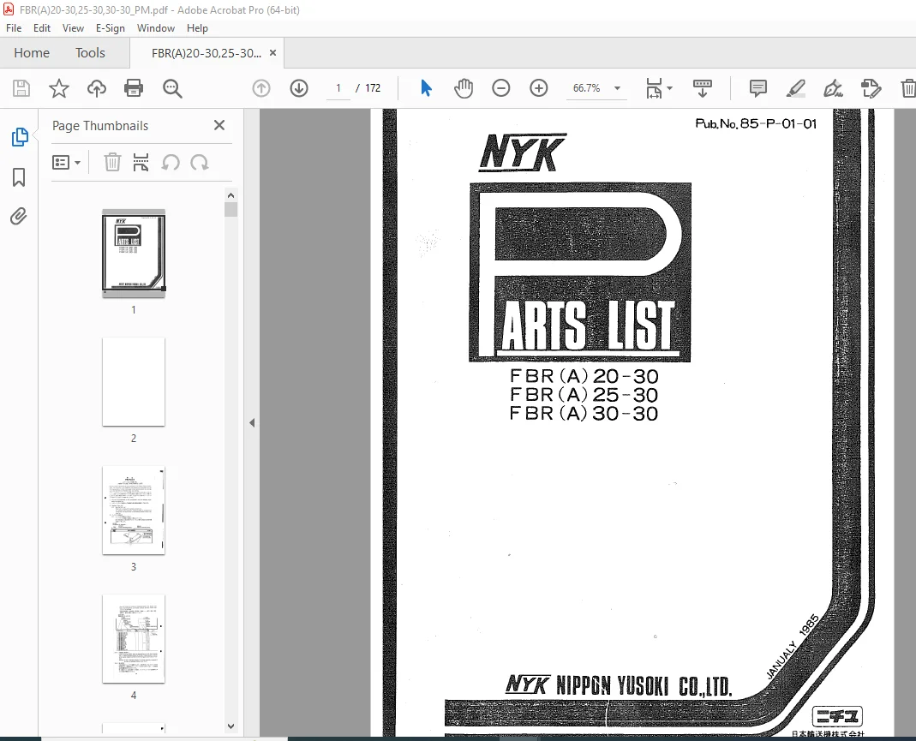Select the FBR(A)20-30,25-30... document tab

coord(207,53)
